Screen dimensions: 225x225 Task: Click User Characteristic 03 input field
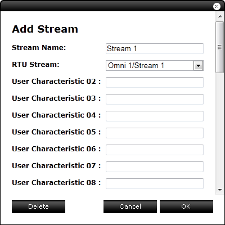tap(155, 99)
